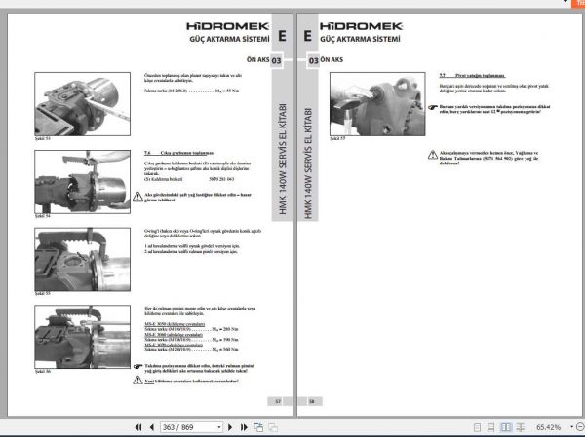Click vertical 'HMK 140W SERVİS EL KİTABI' on right page
The width and height of the screenshot is (585, 437).
(x=308, y=164)
